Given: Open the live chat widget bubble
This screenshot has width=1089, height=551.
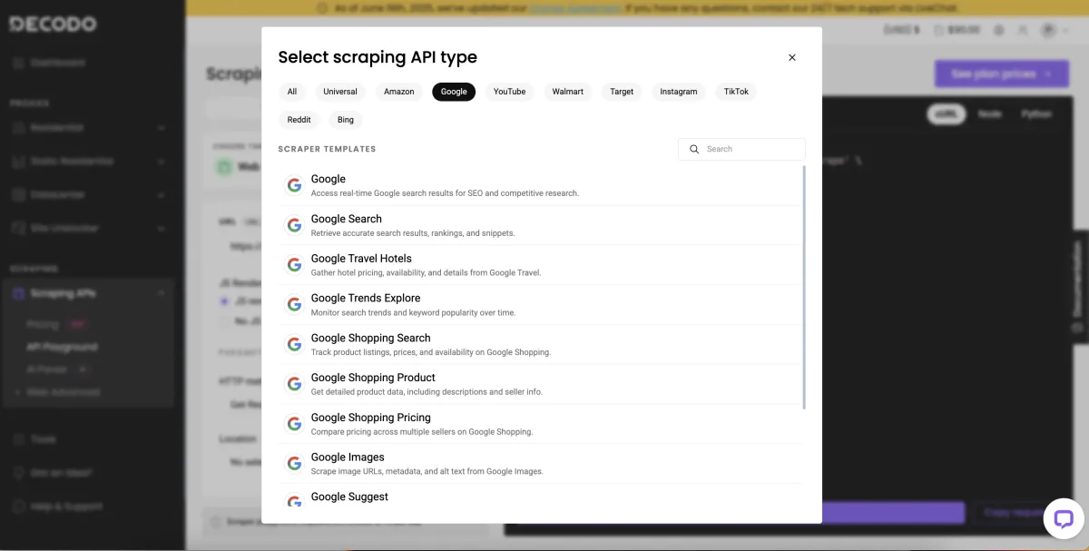Looking at the screenshot, I should click(1064, 519).
